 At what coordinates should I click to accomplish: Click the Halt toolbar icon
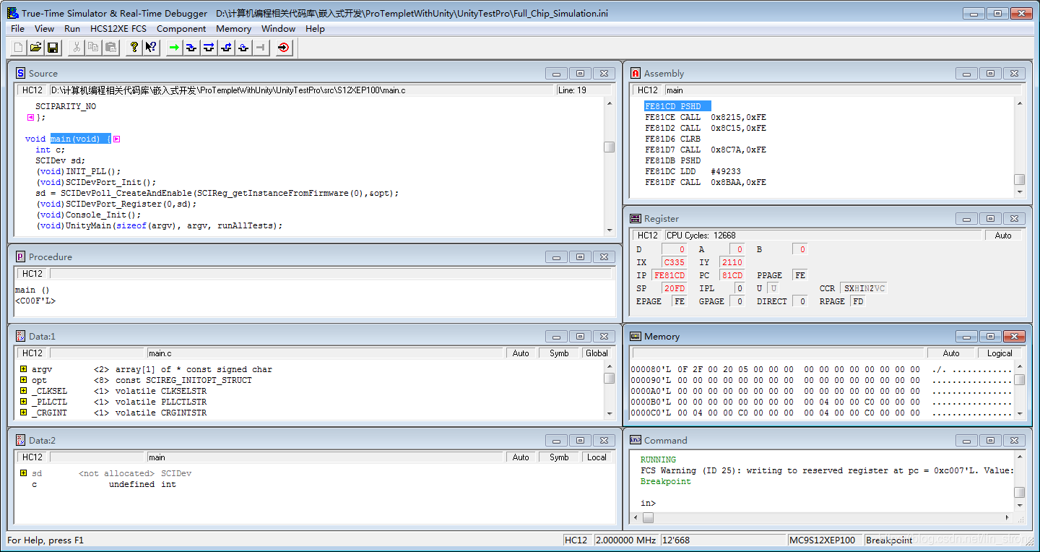click(x=261, y=48)
